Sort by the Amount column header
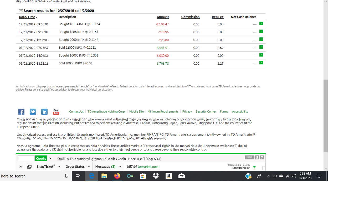 (163, 17)
